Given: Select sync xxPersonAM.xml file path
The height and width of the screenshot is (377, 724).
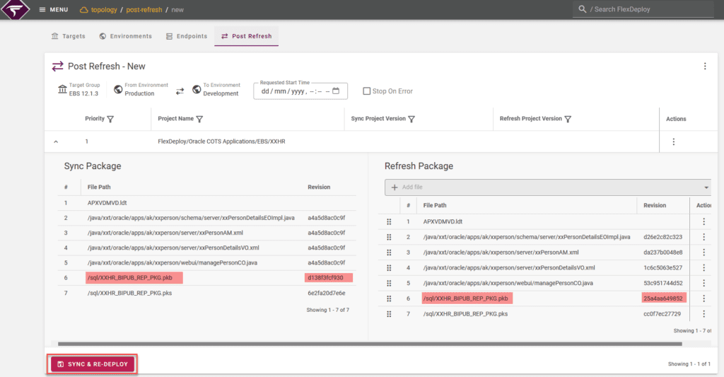Looking at the screenshot, I should click(165, 233).
